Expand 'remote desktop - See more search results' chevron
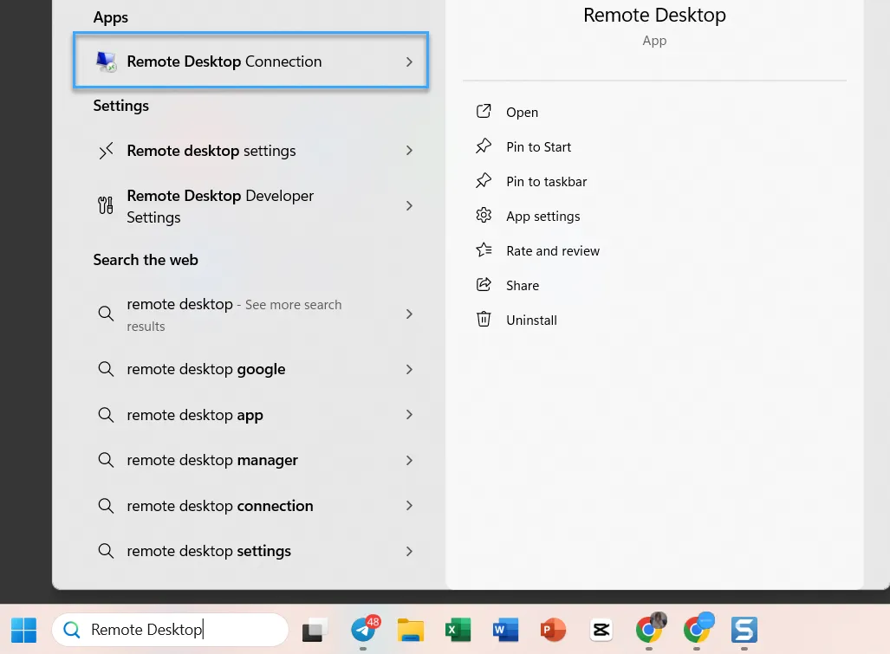The height and width of the screenshot is (654, 890). 409,314
